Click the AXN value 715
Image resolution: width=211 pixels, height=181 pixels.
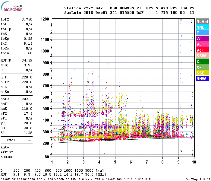pos(164,13)
